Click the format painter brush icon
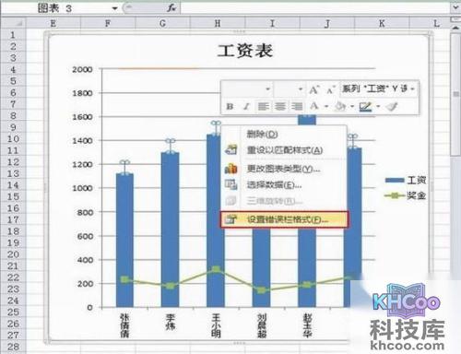Image resolution: width=461 pixels, height=354 pixels. [392, 107]
